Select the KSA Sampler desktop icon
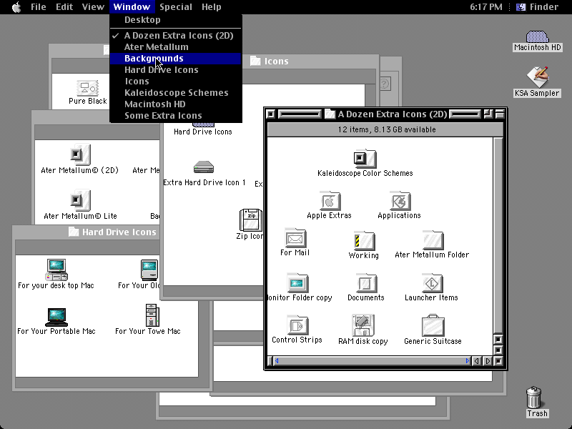This screenshot has width=572, height=429. tap(537, 77)
